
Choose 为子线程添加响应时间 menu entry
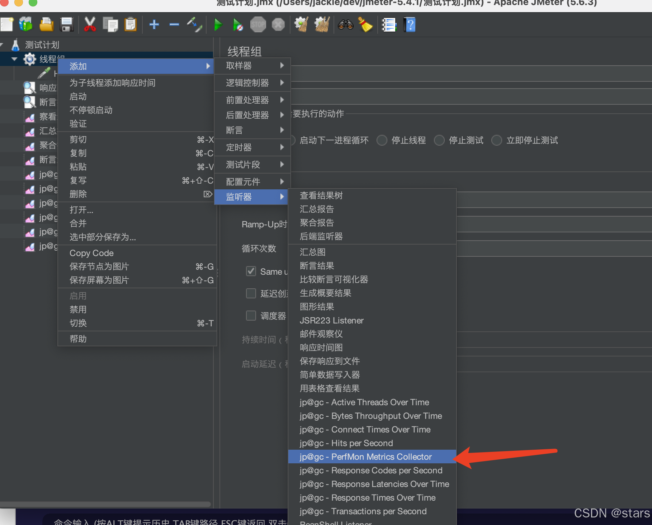point(137,83)
